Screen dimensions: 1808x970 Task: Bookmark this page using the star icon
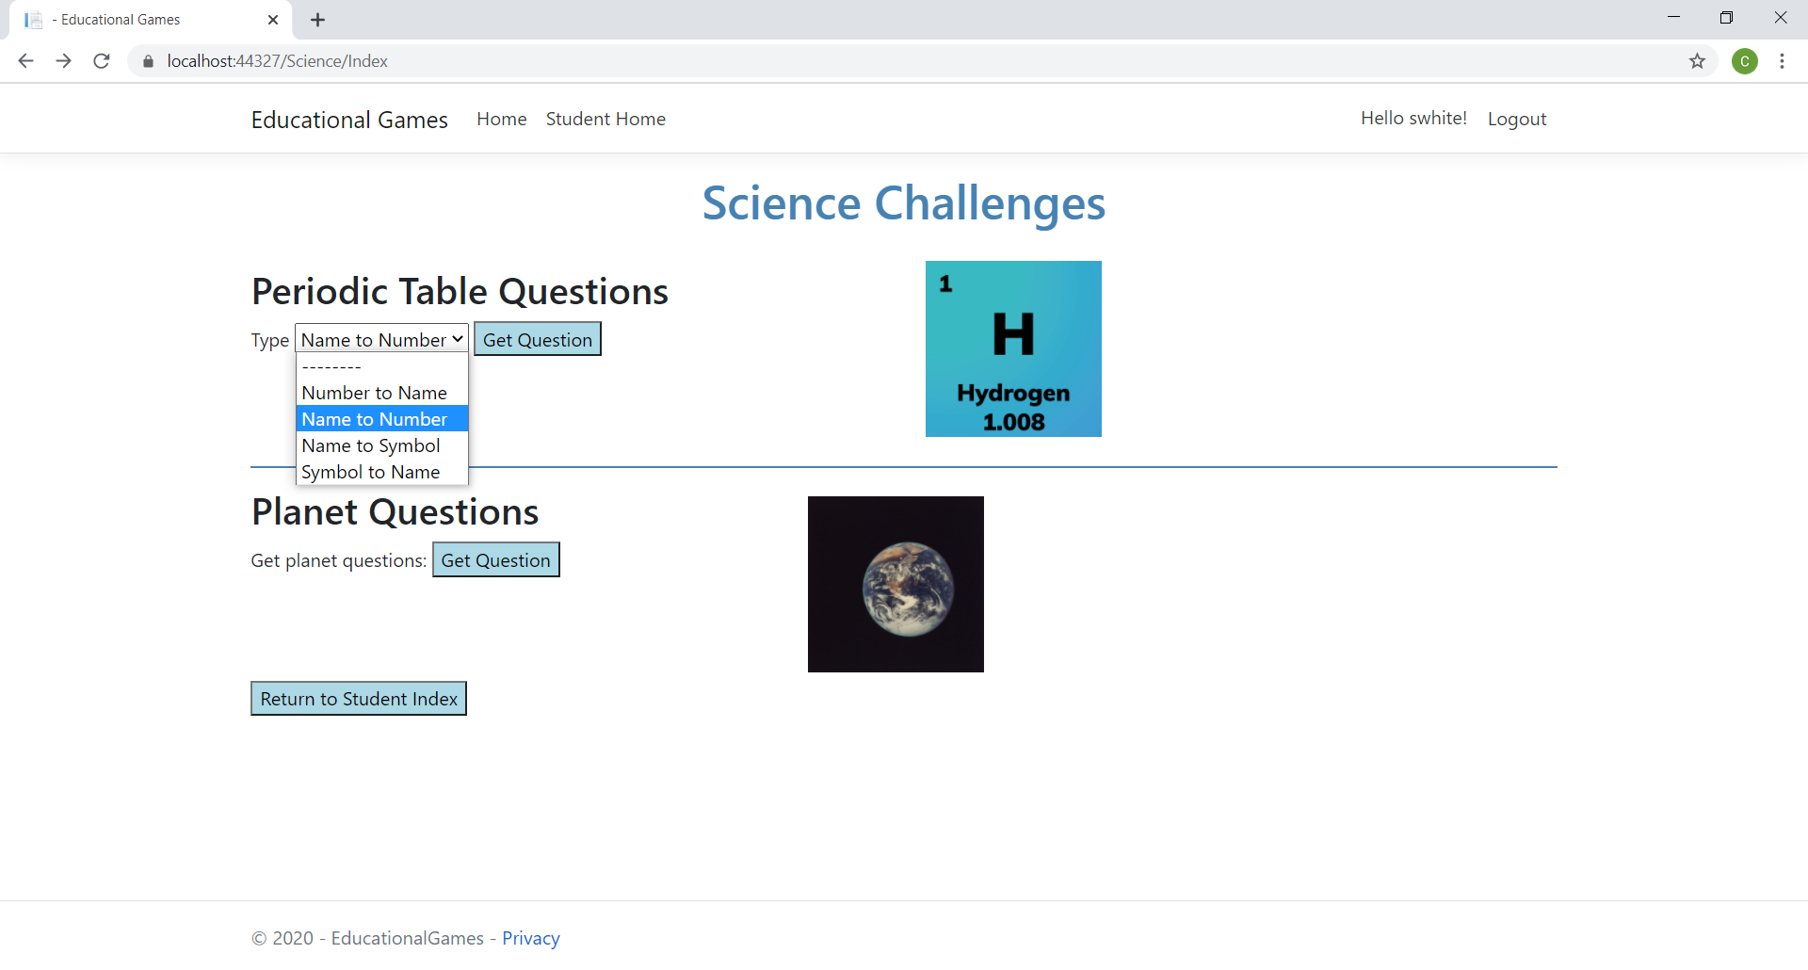point(1698,60)
